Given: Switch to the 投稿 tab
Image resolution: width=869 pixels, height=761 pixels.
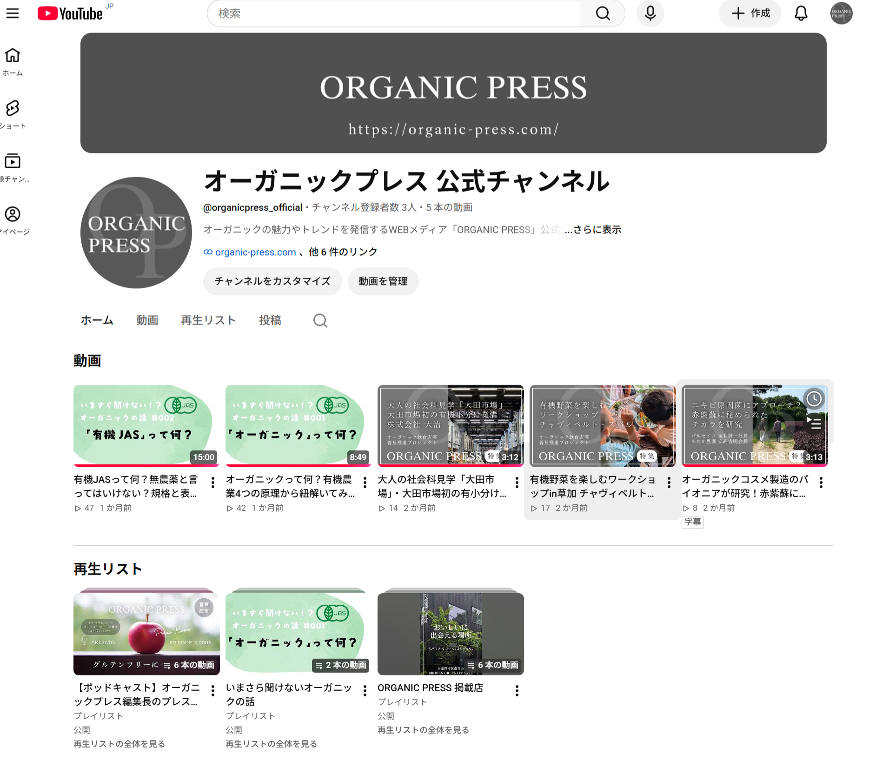Looking at the screenshot, I should 270,320.
